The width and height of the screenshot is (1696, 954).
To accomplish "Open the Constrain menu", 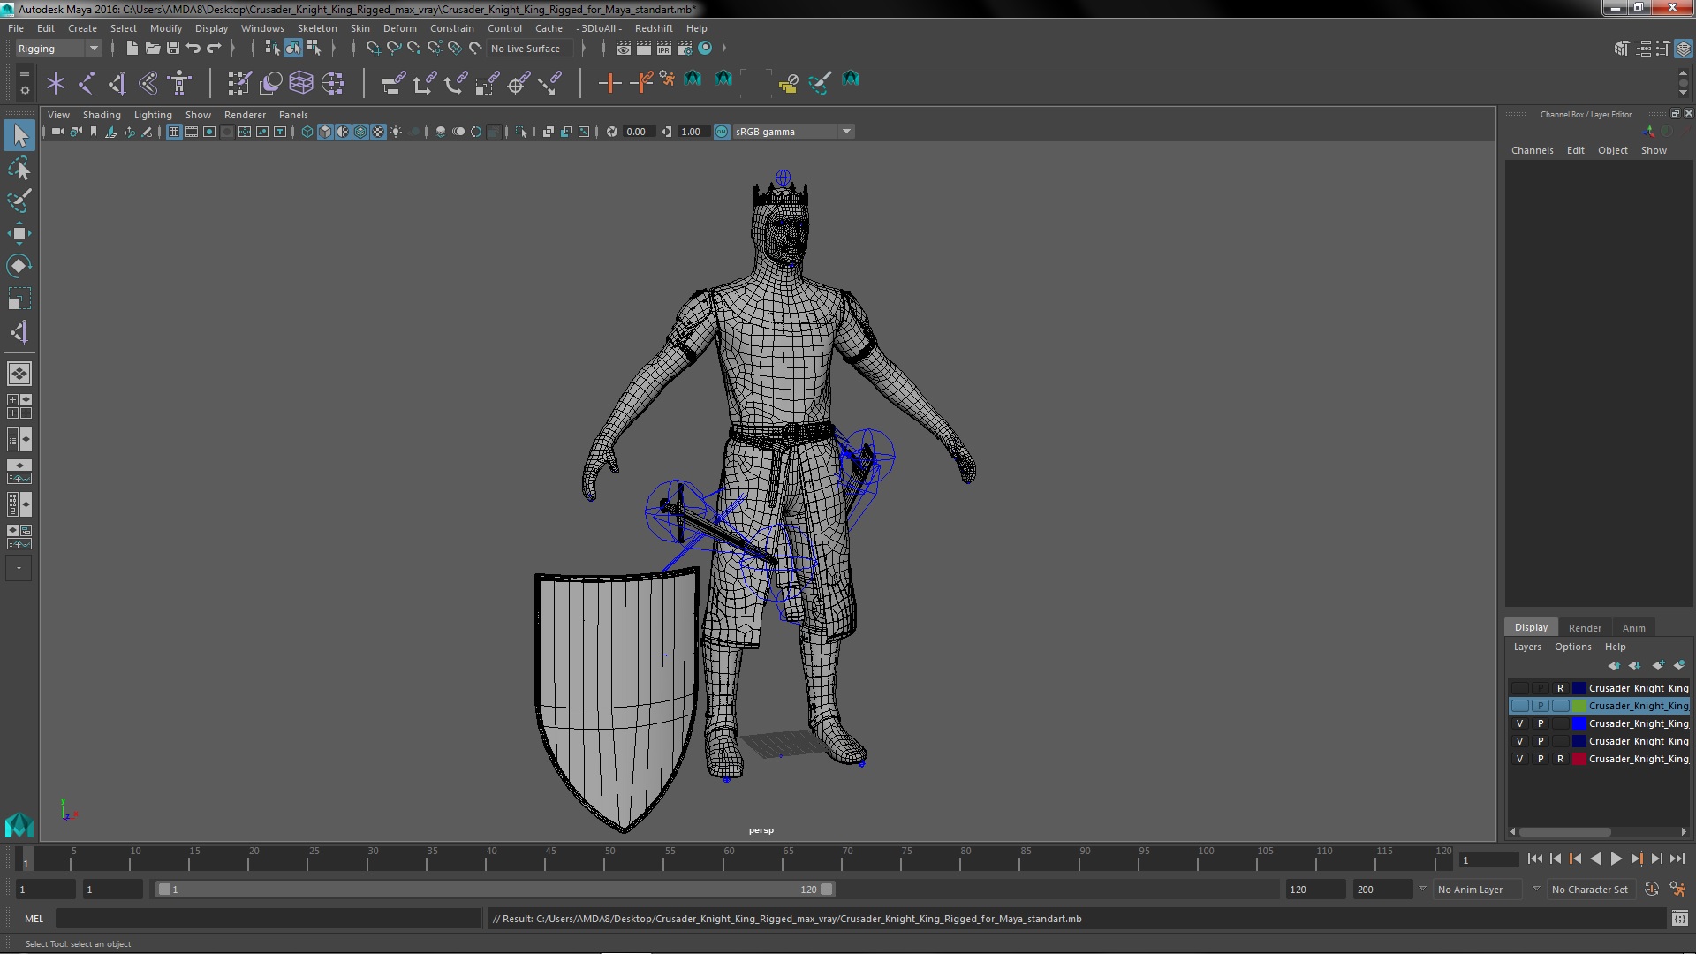I will [x=451, y=28].
